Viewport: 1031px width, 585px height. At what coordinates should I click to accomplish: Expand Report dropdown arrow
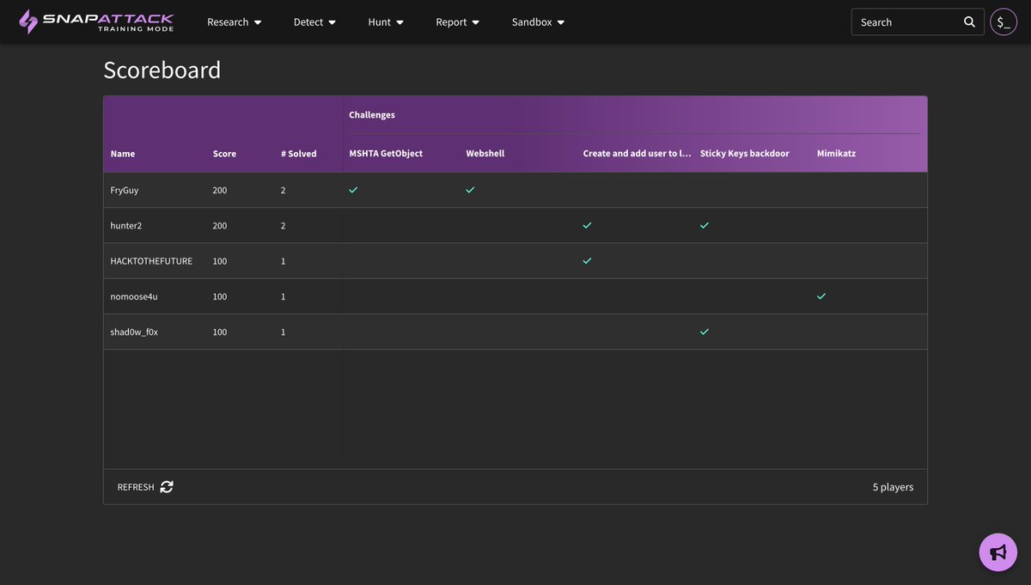pos(476,23)
